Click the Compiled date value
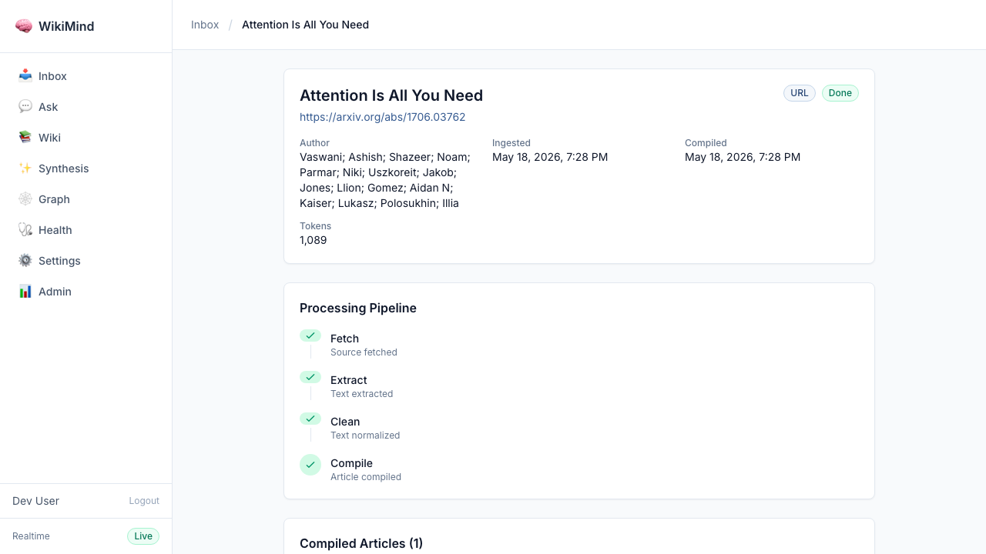Image resolution: width=986 pixels, height=554 pixels. pos(743,157)
